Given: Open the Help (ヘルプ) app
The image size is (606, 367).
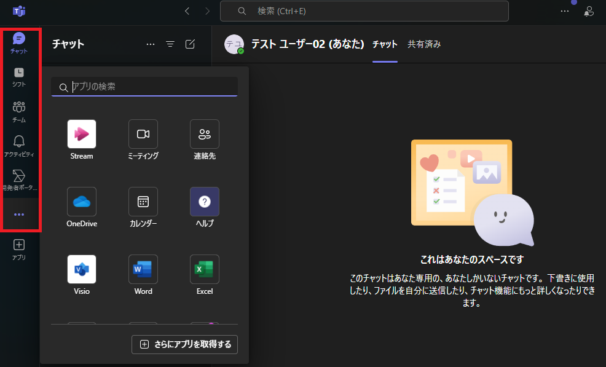Looking at the screenshot, I should pyautogui.click(x=205, y=208).
